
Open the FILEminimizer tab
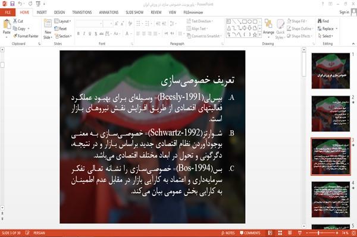(x=193, y=12)
